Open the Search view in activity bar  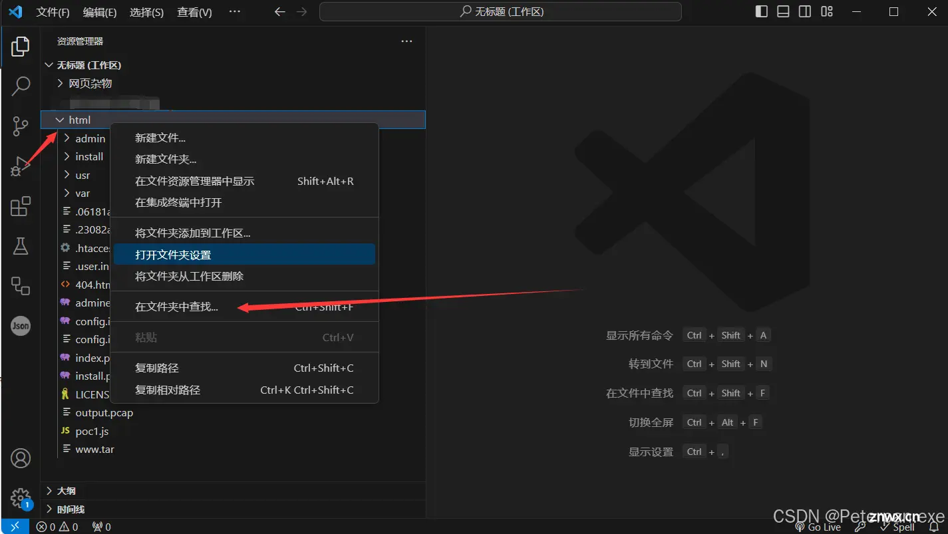[21, 86]
